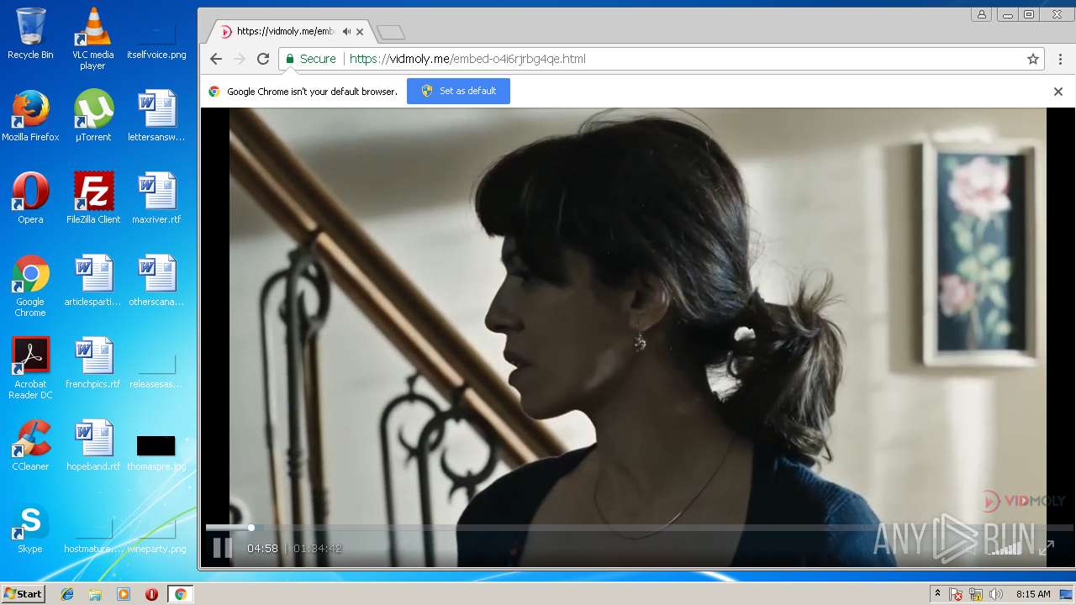Open system volume speaker in tray
The height and width of the screenshot is (605, 1076).
[x=996, y=594]
